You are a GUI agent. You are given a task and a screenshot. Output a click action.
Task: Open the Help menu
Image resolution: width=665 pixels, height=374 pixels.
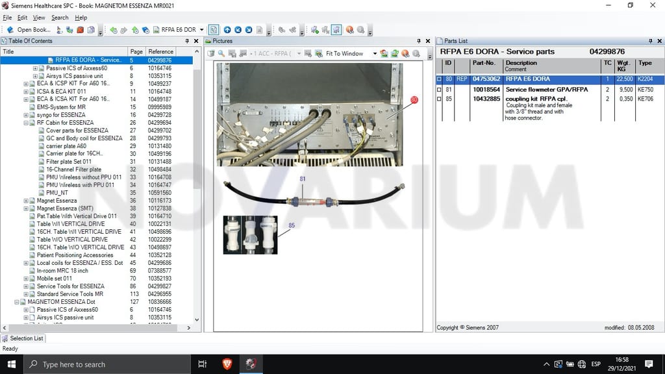point(81,18)
